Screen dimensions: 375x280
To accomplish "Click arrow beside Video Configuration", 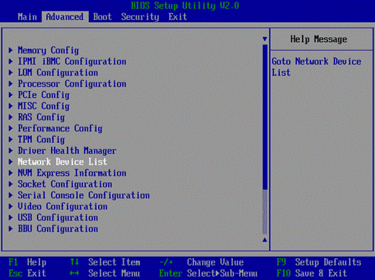I will pyautogui.click(x=11, y=207).
